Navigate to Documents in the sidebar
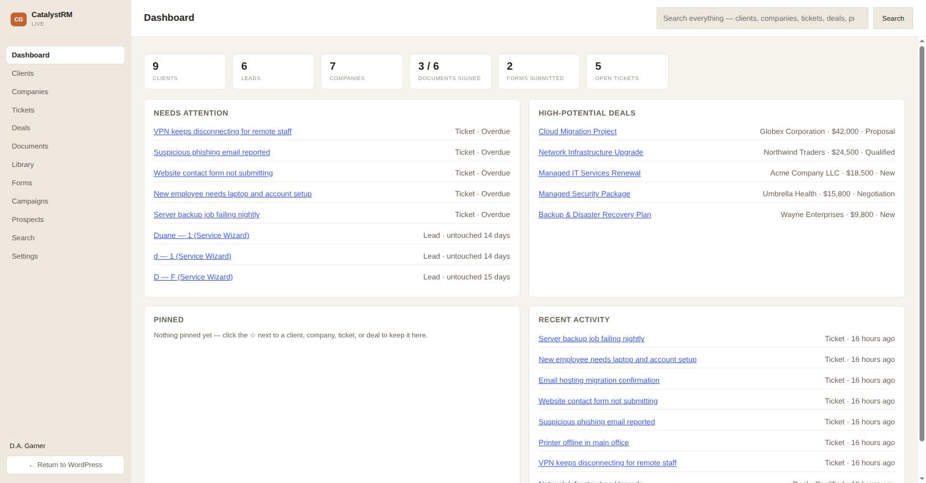The width and height of the screenshot is (926, 483). 66,146
